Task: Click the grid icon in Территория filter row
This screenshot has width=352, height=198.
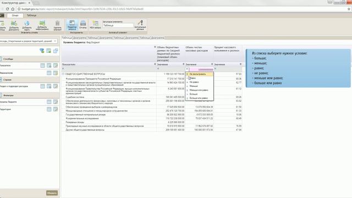Action: point(49,109)
